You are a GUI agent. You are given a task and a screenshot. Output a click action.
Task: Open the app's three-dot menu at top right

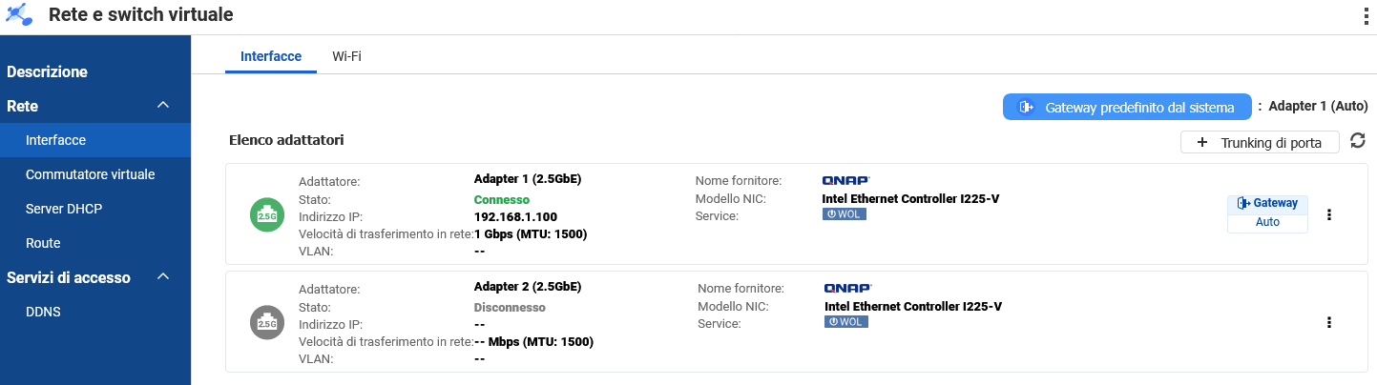[1366, 16]
